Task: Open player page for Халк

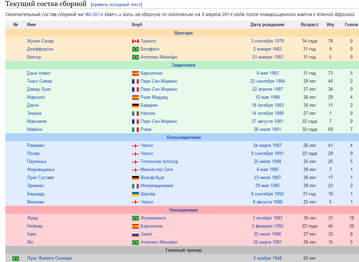Action: (x=31, y=234)
